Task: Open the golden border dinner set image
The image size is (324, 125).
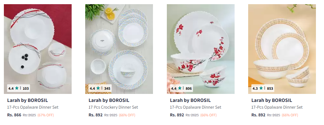Action: pyautogui.click(x=282, y=49)
